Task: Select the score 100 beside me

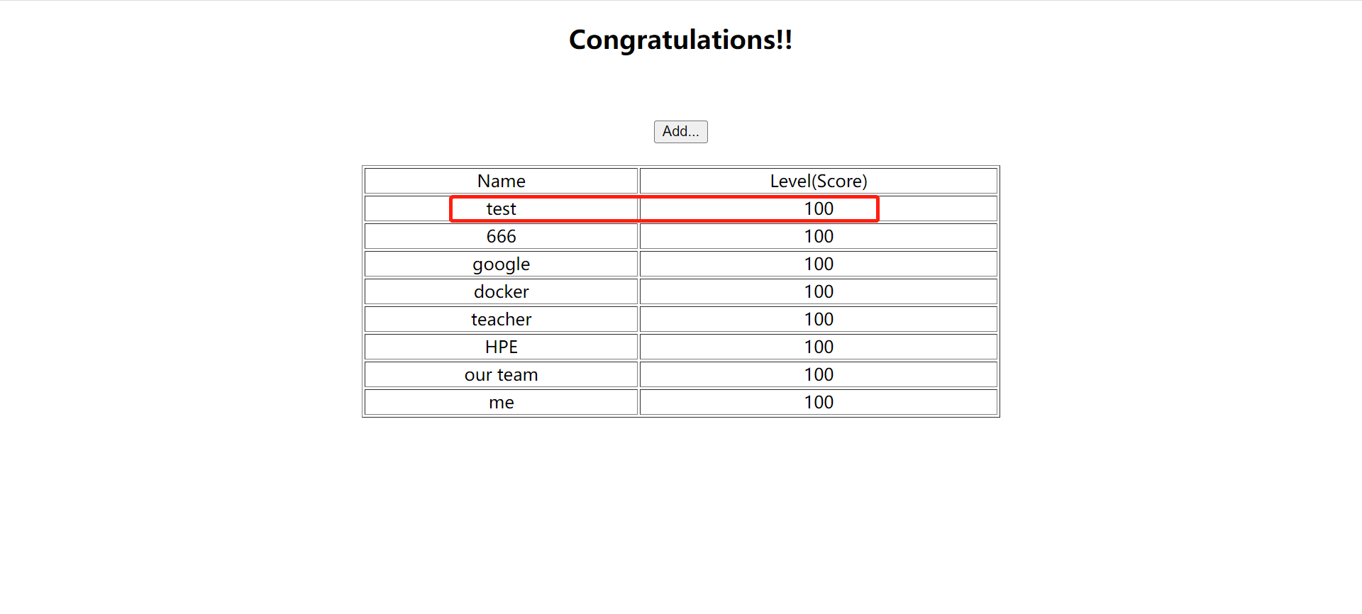Action: click(818, 402)
